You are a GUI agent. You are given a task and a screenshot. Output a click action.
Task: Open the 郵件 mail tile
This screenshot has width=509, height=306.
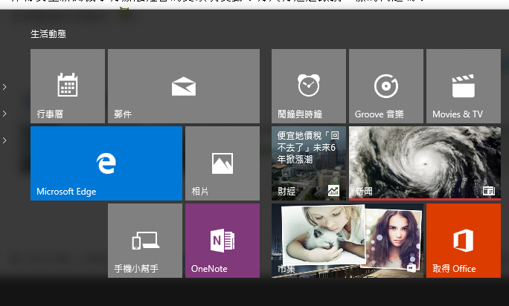coord(184,86)
